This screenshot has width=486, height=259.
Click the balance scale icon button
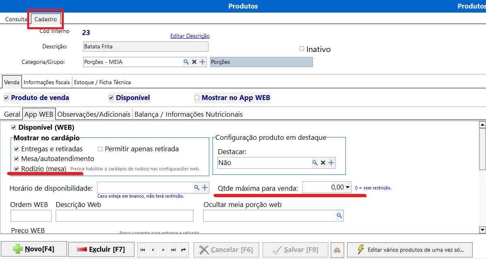337,250
